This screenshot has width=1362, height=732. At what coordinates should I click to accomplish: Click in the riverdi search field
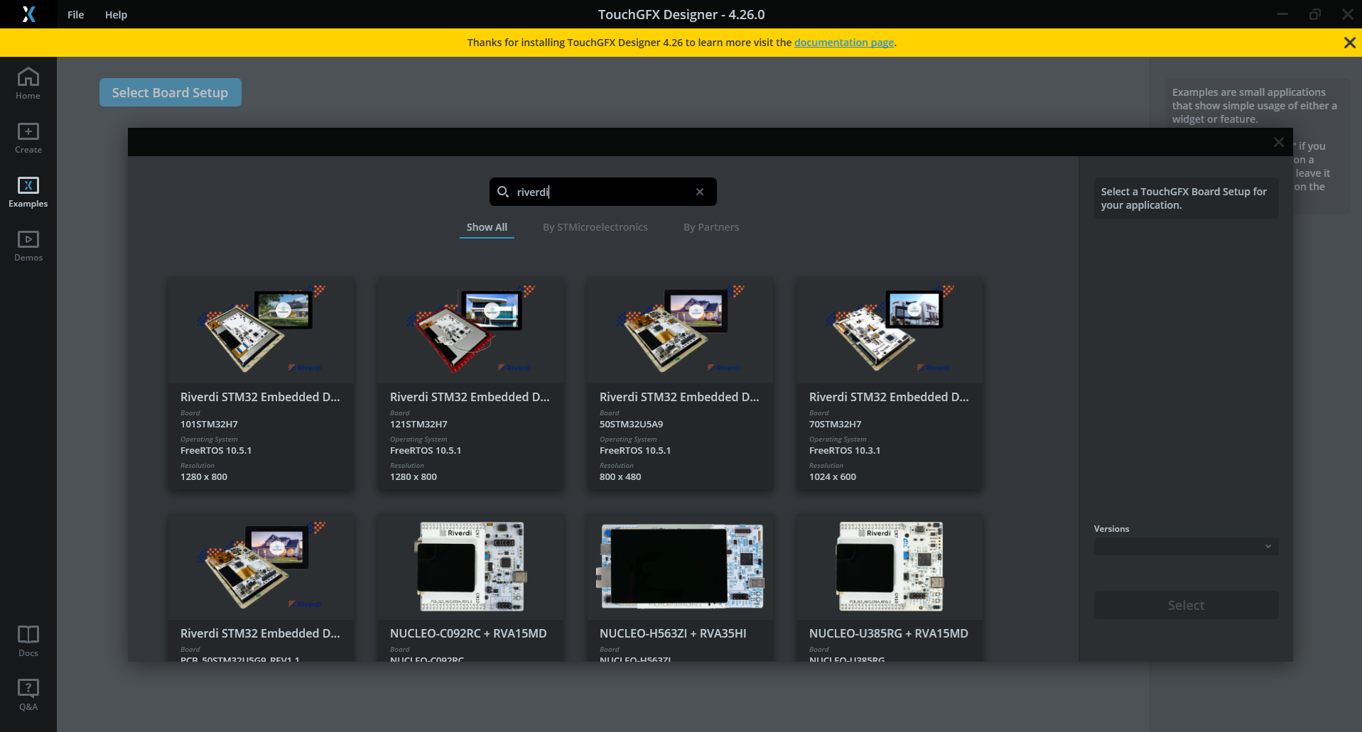click(602, 192)
